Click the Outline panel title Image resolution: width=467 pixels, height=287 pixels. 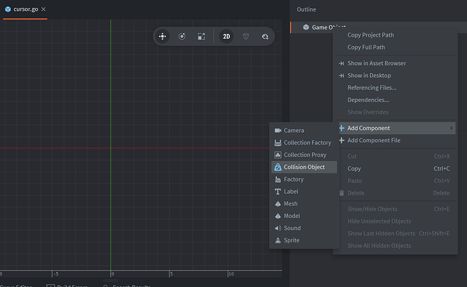point(306,9)
